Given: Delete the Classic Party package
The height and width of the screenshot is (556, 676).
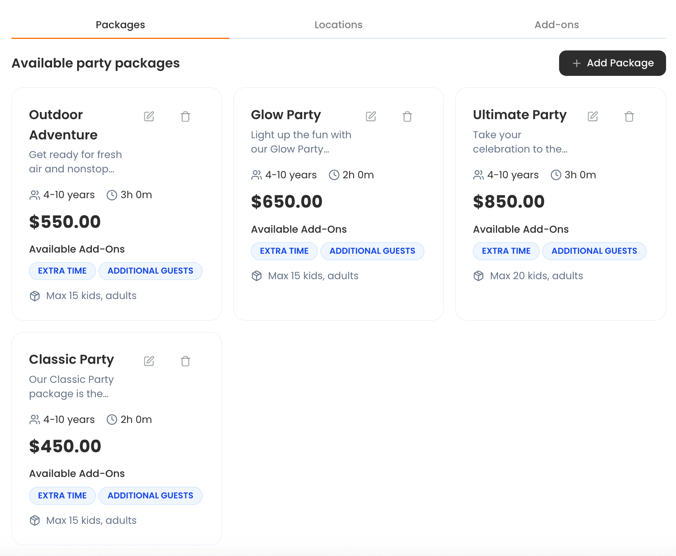Looking at the screenshot, I should click(x=185, y=361).
